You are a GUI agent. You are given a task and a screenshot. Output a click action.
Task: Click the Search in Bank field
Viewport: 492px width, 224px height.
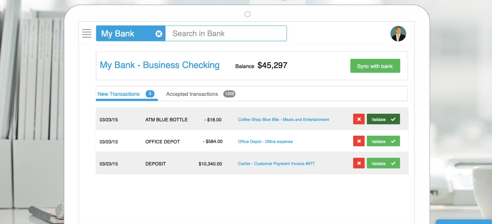coord(226,33)
